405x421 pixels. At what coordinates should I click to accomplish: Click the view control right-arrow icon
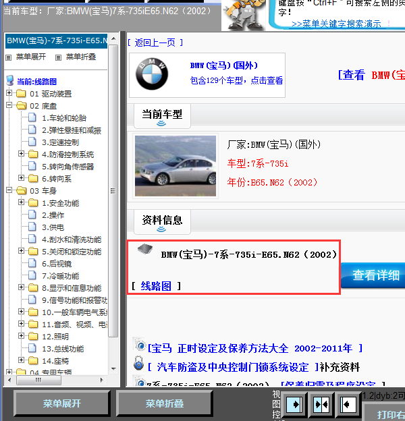tap(294, 404)
